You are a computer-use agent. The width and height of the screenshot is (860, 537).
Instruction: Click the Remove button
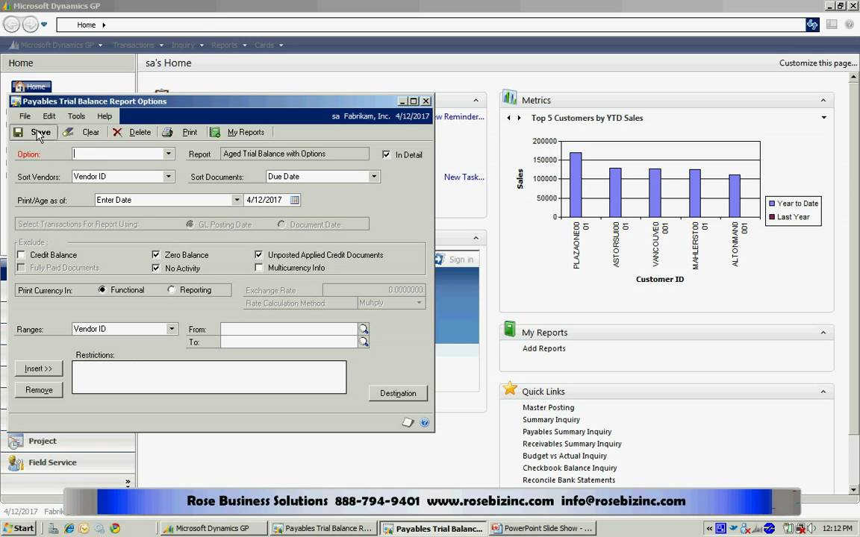click(x=38, y=390)
